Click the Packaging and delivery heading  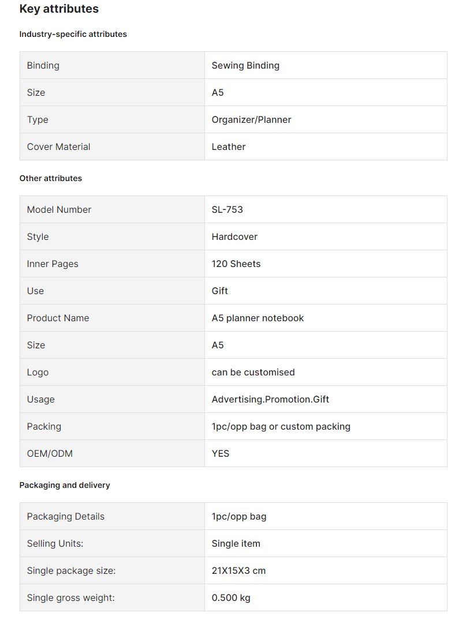click(x=65, y=484)
